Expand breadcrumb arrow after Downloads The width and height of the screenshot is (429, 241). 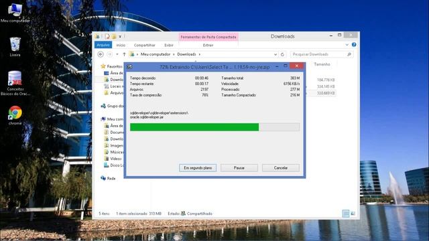tap(200, 54)
